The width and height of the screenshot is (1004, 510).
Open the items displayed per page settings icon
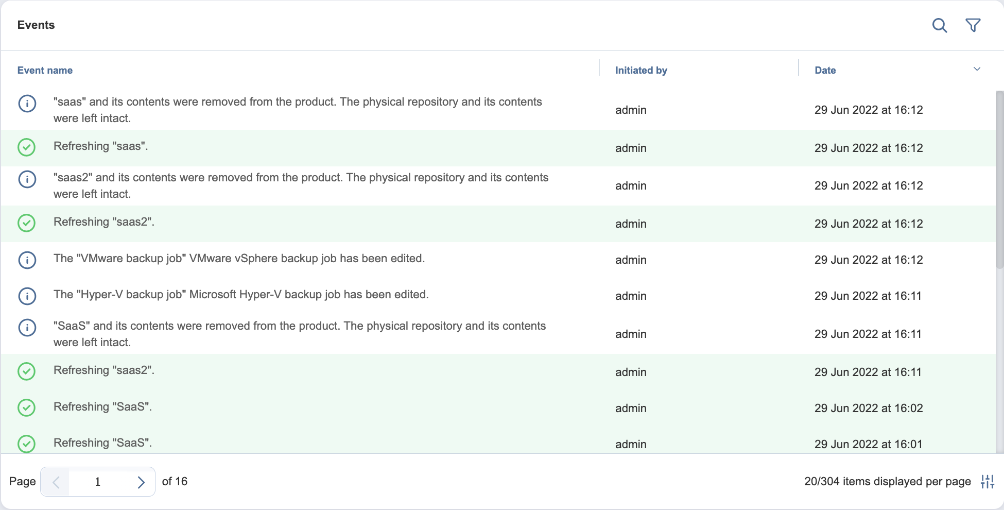click(987, 481)
